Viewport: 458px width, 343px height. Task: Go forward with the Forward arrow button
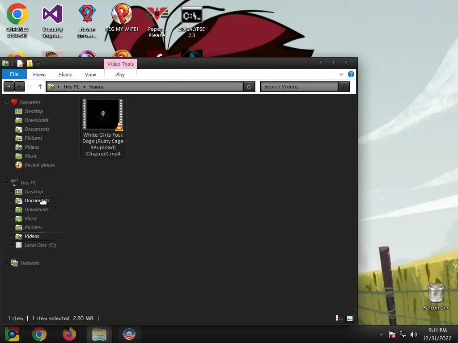20,86
